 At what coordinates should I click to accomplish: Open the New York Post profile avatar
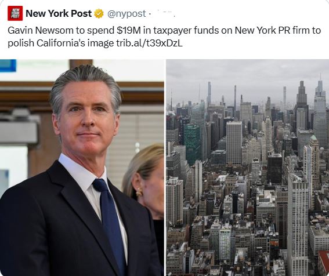tap(15, 13)
